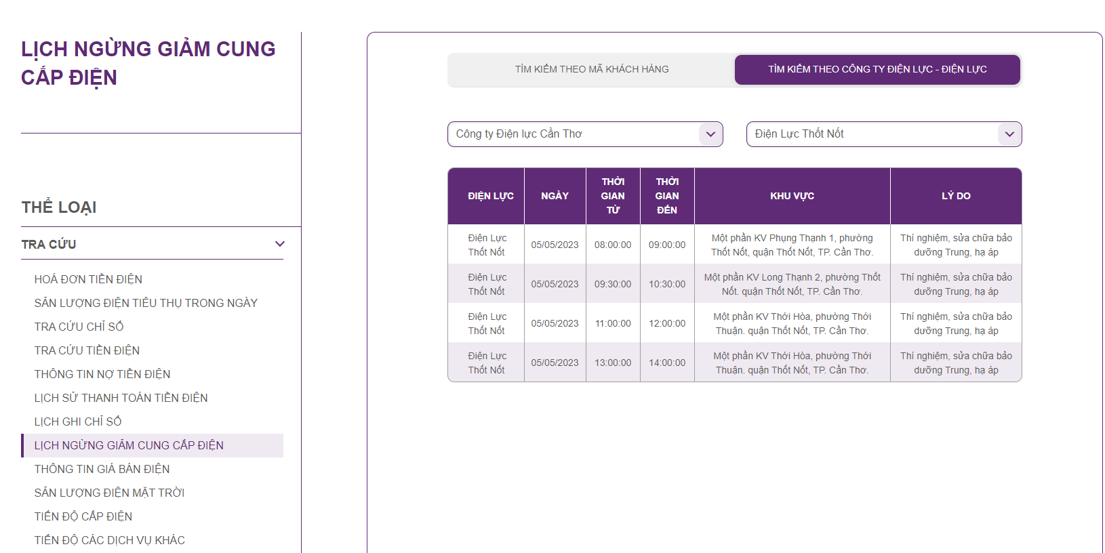This screenshot has width=1105, height=553.
Task: Go to Sản lượng điện mặt trời
Action: [x=109, y=493]
